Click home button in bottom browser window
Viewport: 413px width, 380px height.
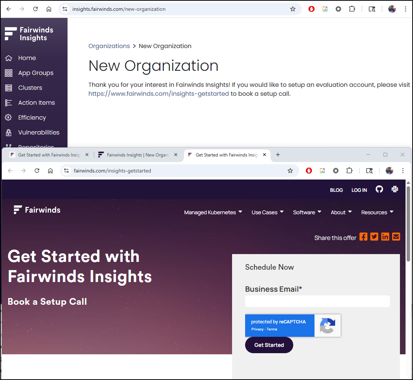coord(50,171)
